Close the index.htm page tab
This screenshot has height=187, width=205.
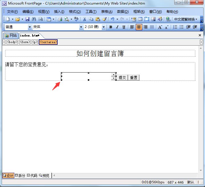200,35
